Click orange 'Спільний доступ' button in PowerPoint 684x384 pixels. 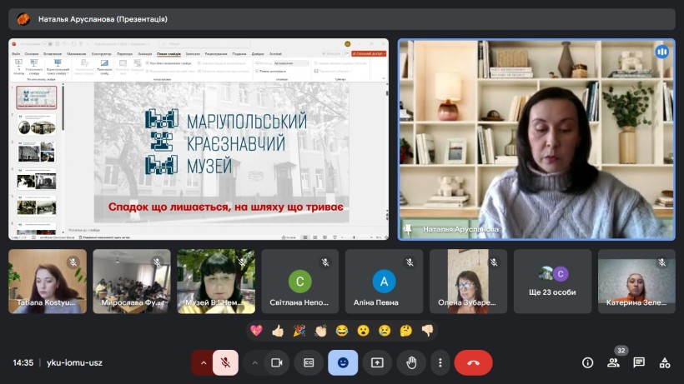tap(369, 53)
